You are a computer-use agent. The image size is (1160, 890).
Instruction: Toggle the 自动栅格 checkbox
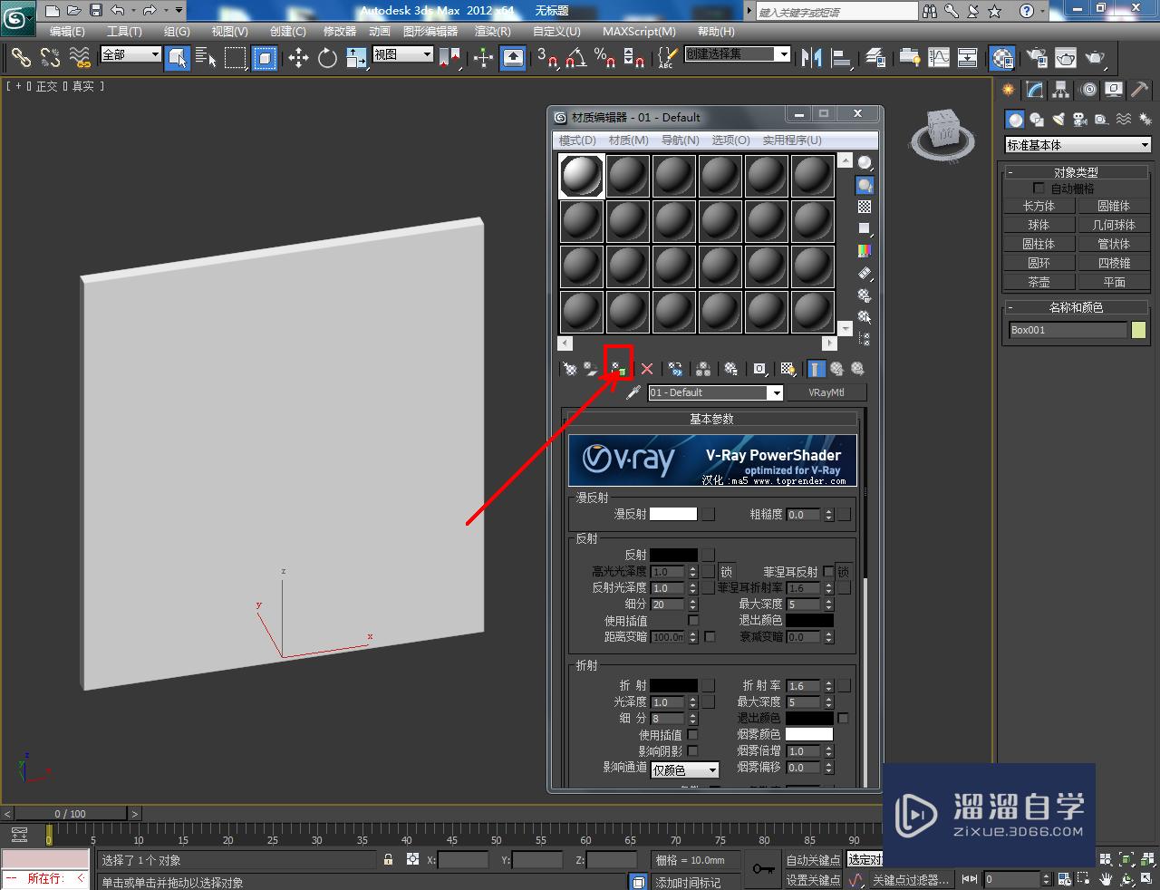tap(1039, 189)
